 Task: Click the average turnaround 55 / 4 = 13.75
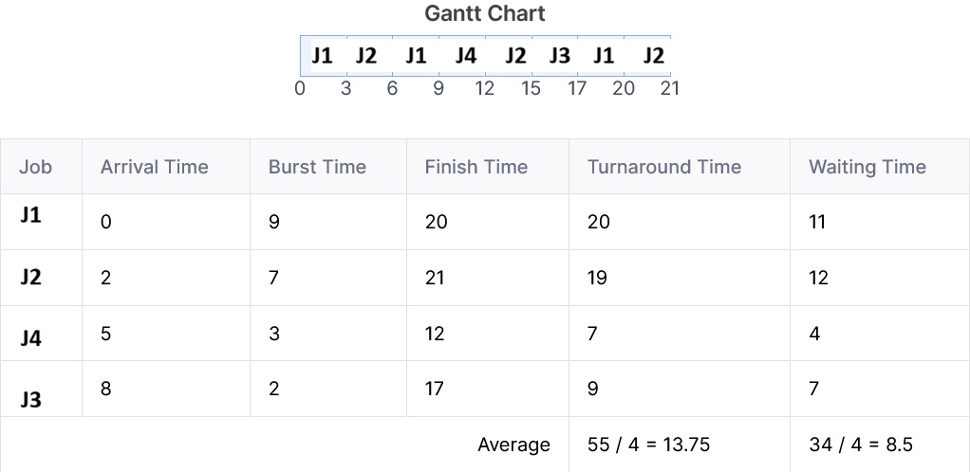click(x=649, y=445)
